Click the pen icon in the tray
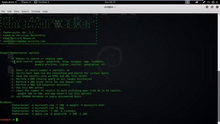 click(x=204, y=2)
